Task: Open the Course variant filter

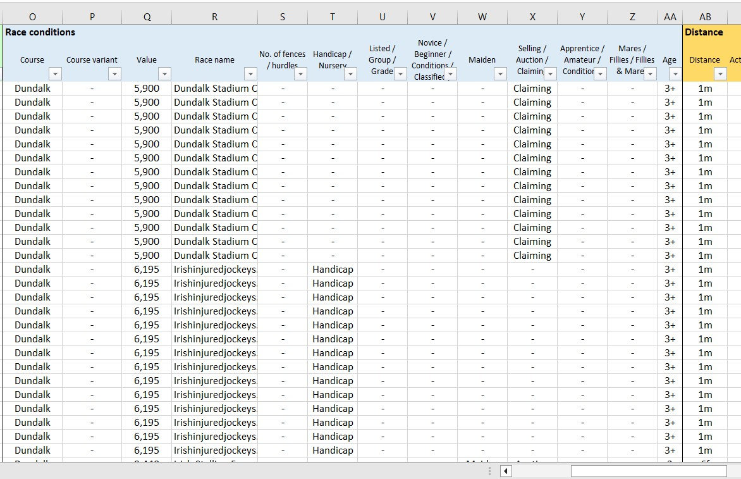Action: click(x=114, y=73)
